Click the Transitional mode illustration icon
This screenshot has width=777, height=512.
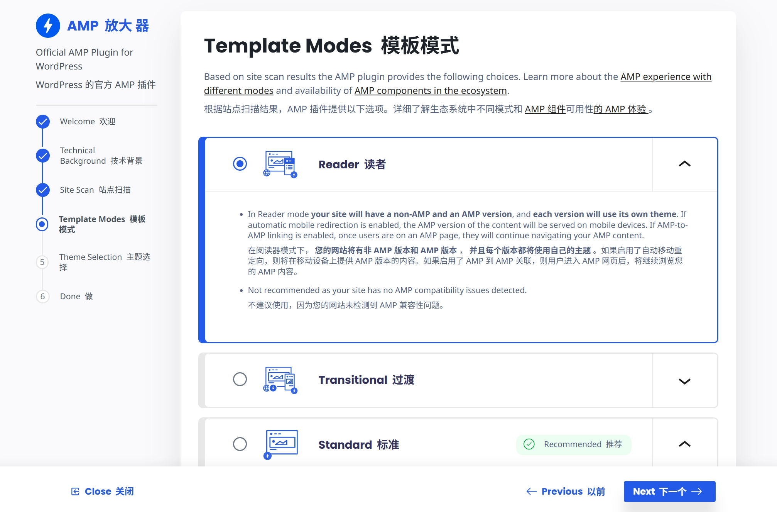pos(280,380)
